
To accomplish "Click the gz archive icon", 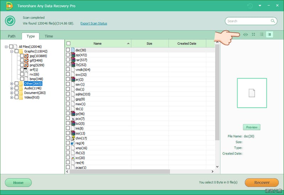I will 73,114.
